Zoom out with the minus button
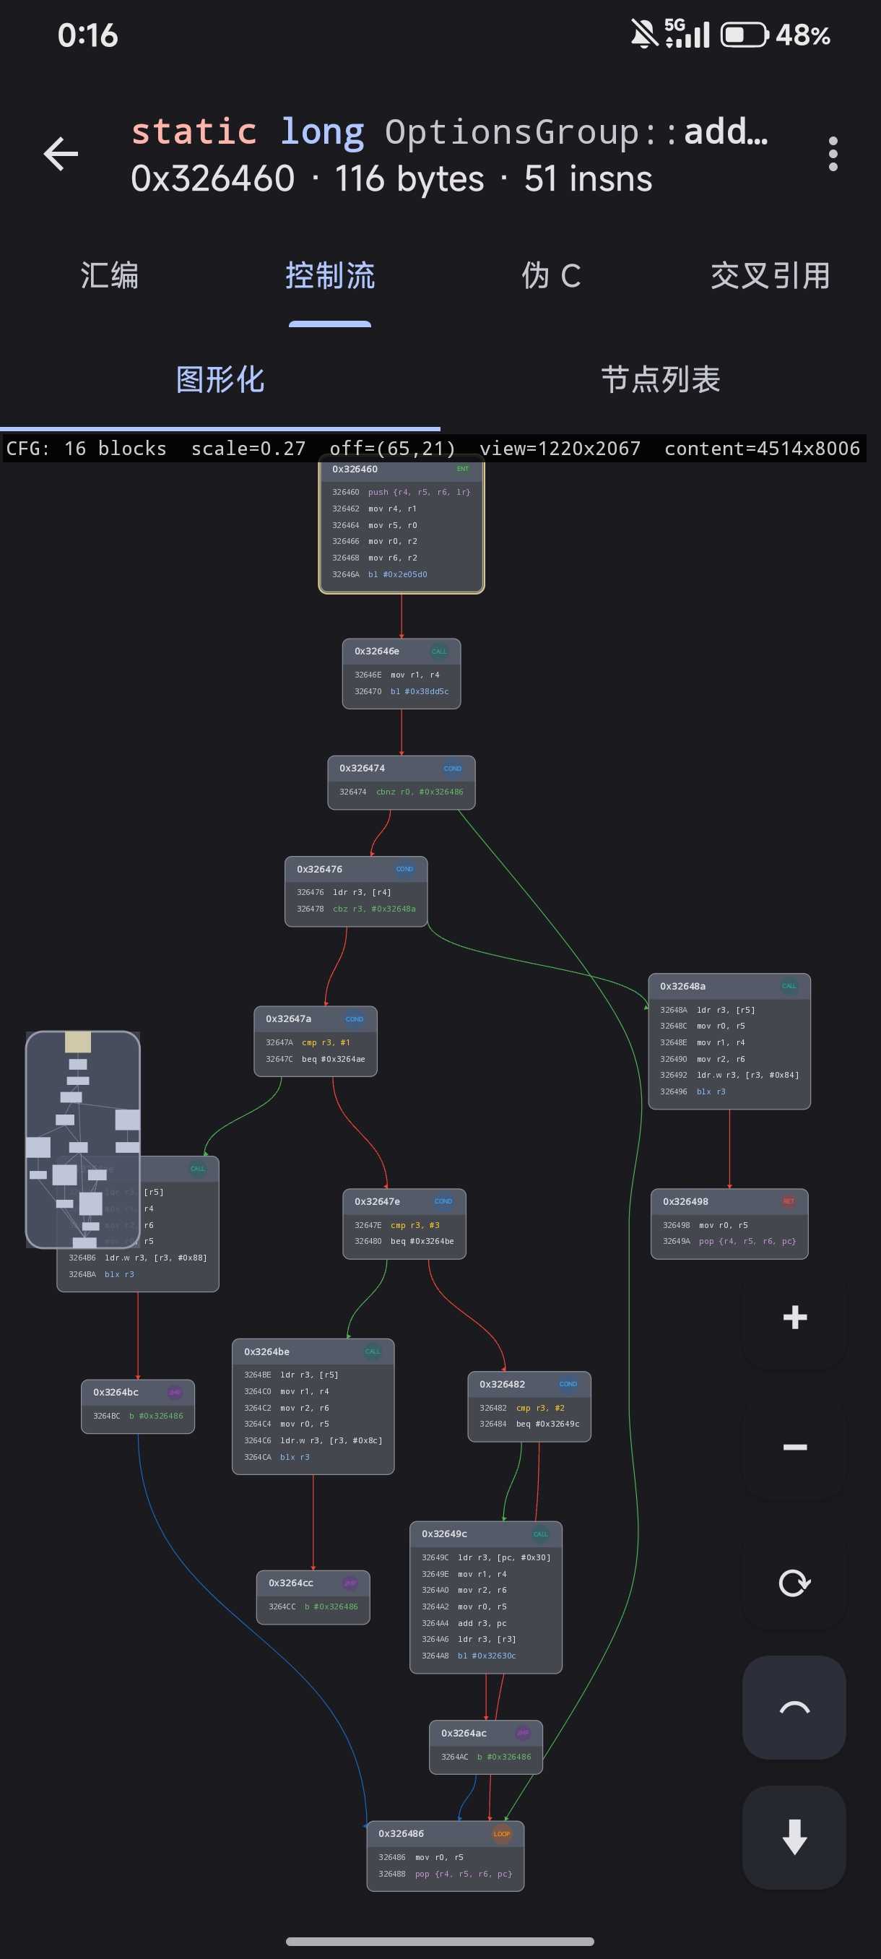The image size is (881, 1959). [x=794, y=1446]
